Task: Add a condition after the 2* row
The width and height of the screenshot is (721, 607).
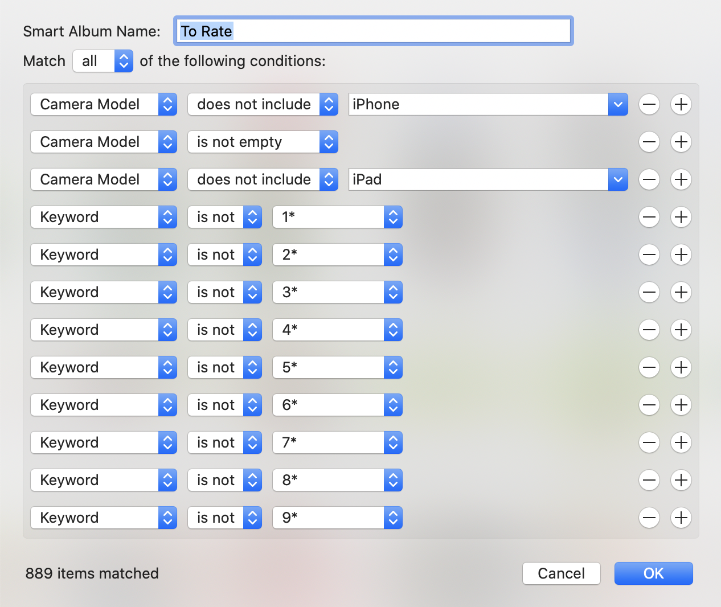Action: click(x=681, y=255)
